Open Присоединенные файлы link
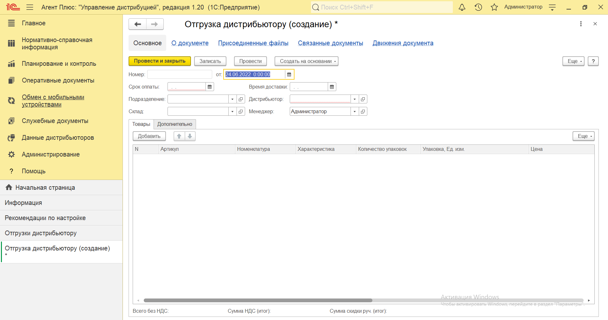This screenshot has height=320, width=608. [x=253, y=43]
